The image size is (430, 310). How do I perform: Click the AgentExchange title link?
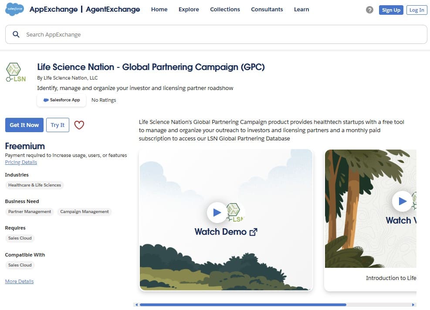pos(113,9)
